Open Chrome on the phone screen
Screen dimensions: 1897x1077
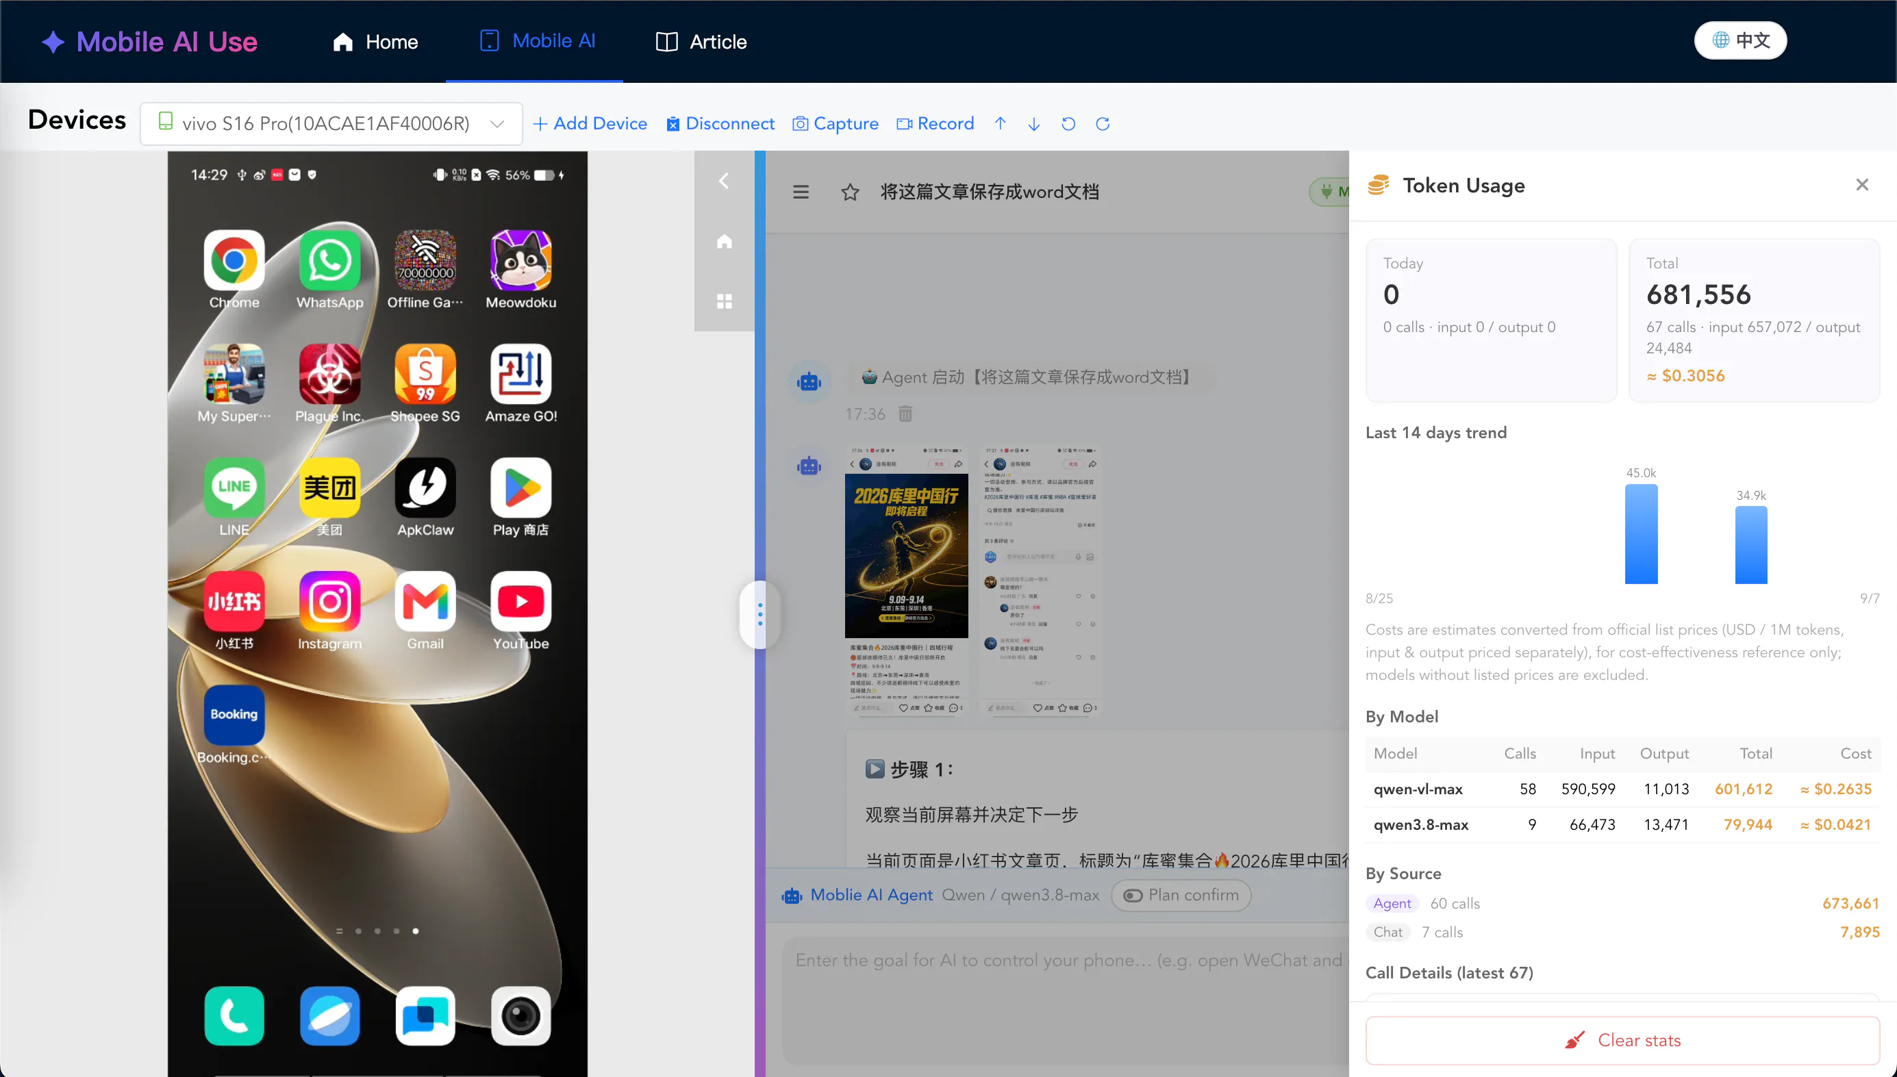tap(234, 260)
